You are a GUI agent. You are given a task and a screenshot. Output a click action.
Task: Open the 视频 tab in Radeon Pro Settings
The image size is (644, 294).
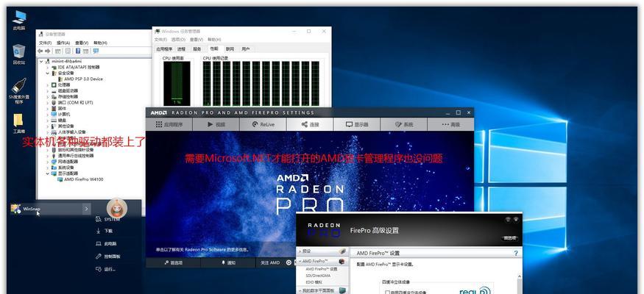[x=216, y=124]
